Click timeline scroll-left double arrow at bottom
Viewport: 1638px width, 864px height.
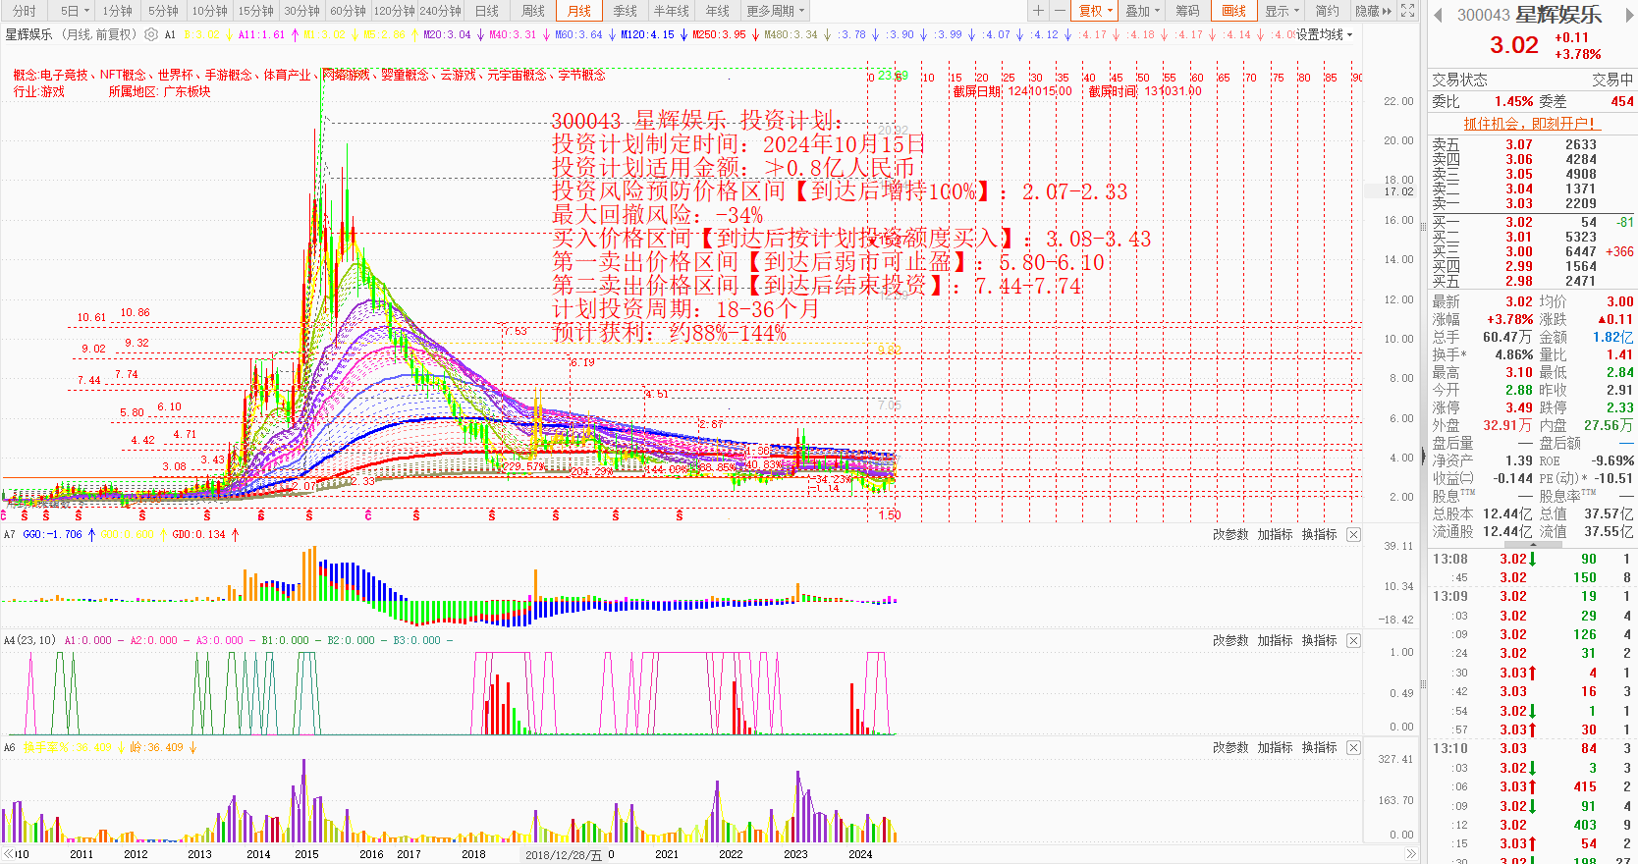(8, 854)
